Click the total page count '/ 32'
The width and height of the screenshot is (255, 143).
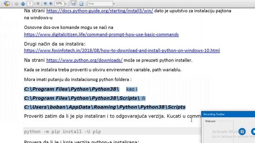pyautogui.click(x=37, y=4)
